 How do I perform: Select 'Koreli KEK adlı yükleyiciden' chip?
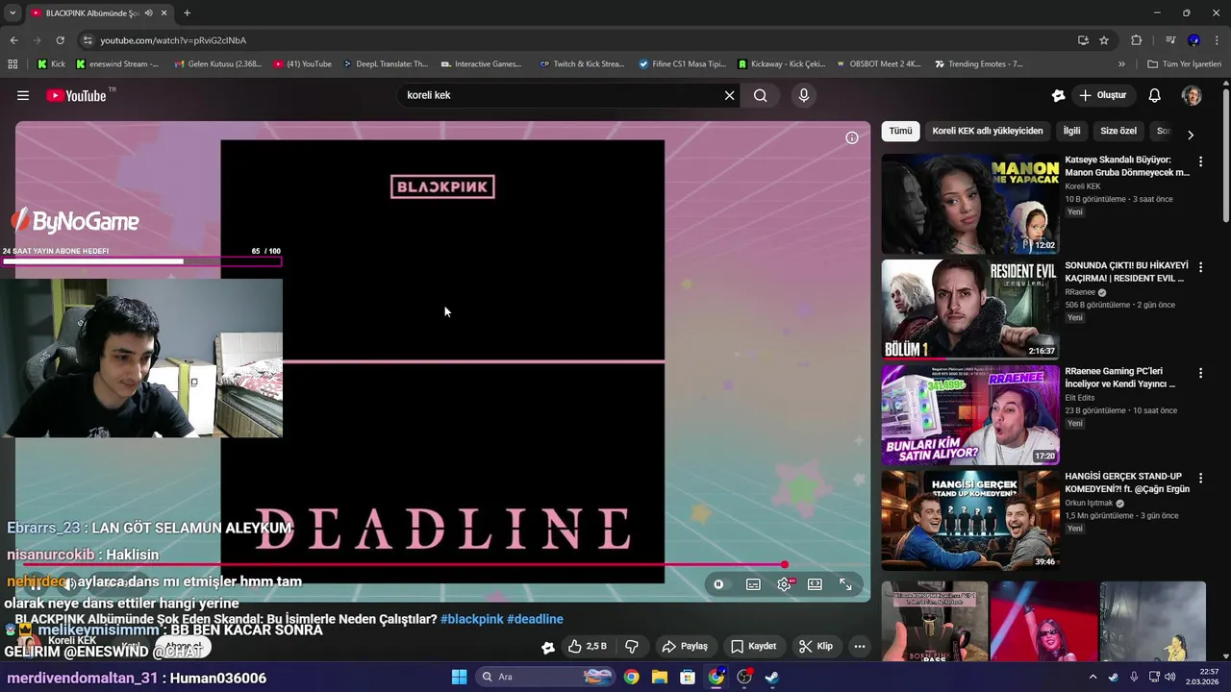[987, 131]
